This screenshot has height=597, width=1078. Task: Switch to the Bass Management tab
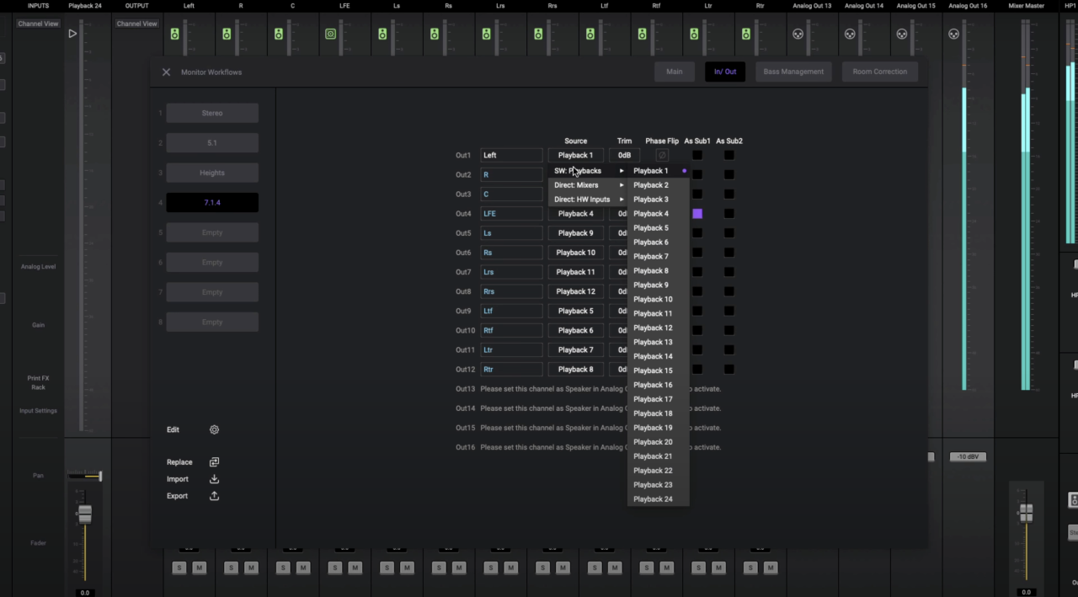(x=793, y=72)
